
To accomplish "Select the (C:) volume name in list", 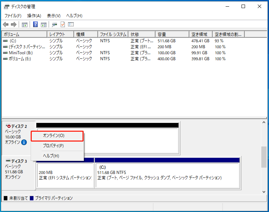I will [x=13, y=41].
